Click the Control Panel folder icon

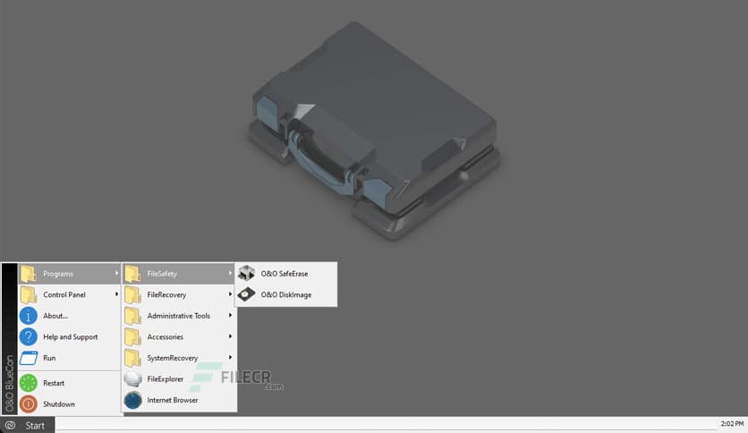pos(28,294)
